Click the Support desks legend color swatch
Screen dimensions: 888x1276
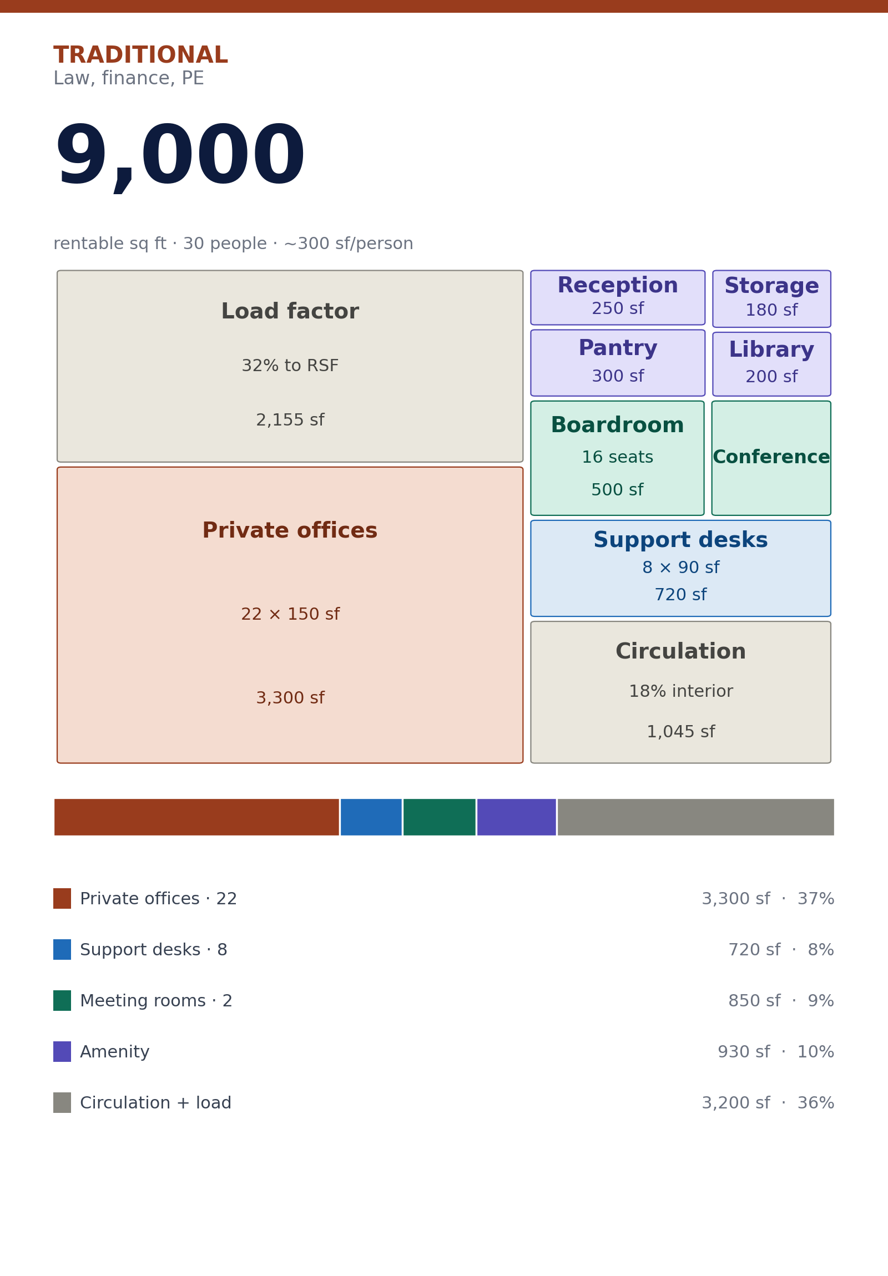coord(62,950)
